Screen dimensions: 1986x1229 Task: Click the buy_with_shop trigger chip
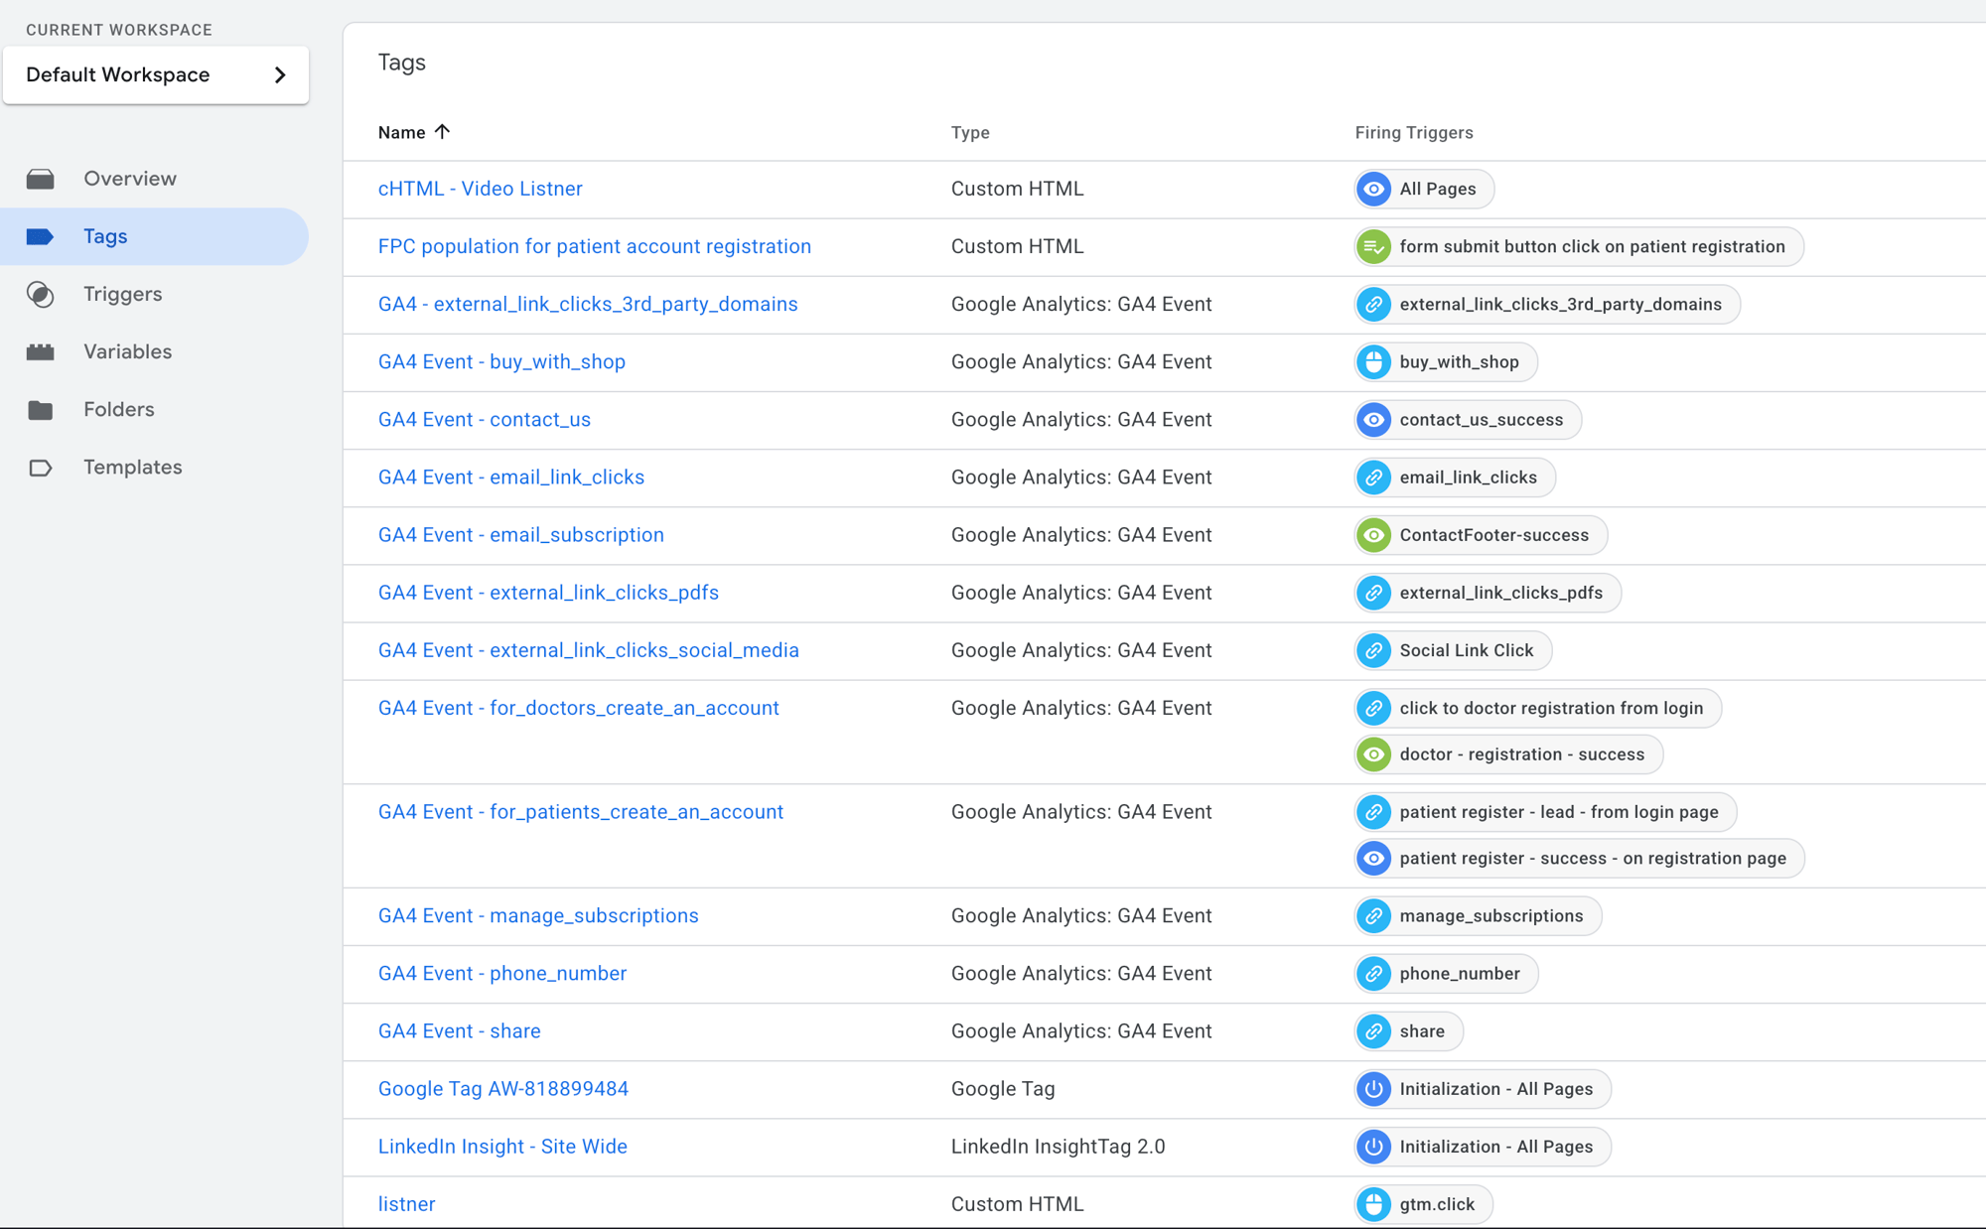click(1445, 361)
